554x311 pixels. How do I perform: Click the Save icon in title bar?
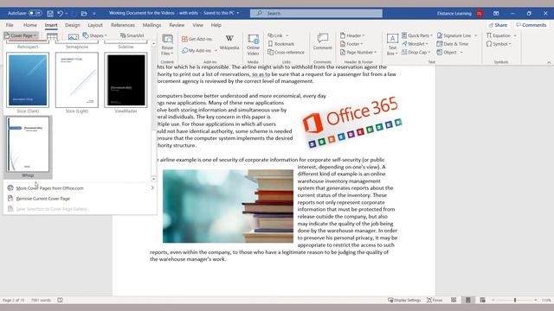pos(50,14)
